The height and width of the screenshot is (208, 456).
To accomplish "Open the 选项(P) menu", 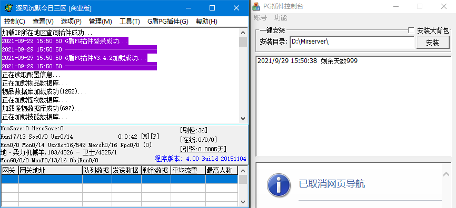I will 71,21.
